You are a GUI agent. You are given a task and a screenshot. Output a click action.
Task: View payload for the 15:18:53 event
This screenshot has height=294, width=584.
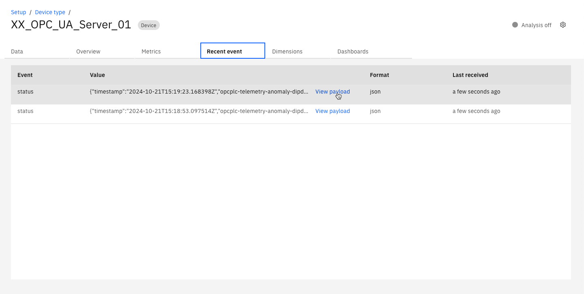click(x=333, y=111)
